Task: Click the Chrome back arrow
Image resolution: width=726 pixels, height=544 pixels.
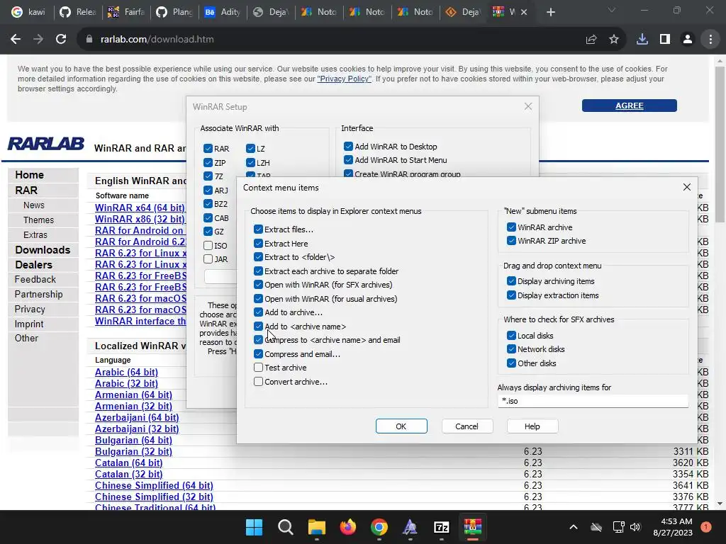Action: coord(16,40)
